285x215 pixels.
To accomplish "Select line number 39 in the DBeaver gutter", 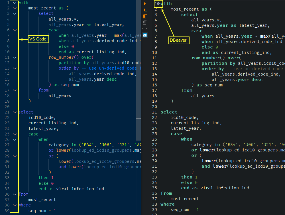I will click(x=154, y=210).
